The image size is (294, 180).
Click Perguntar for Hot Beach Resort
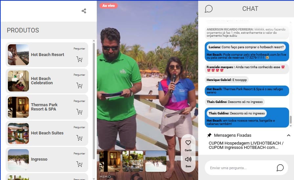point(79,49)
